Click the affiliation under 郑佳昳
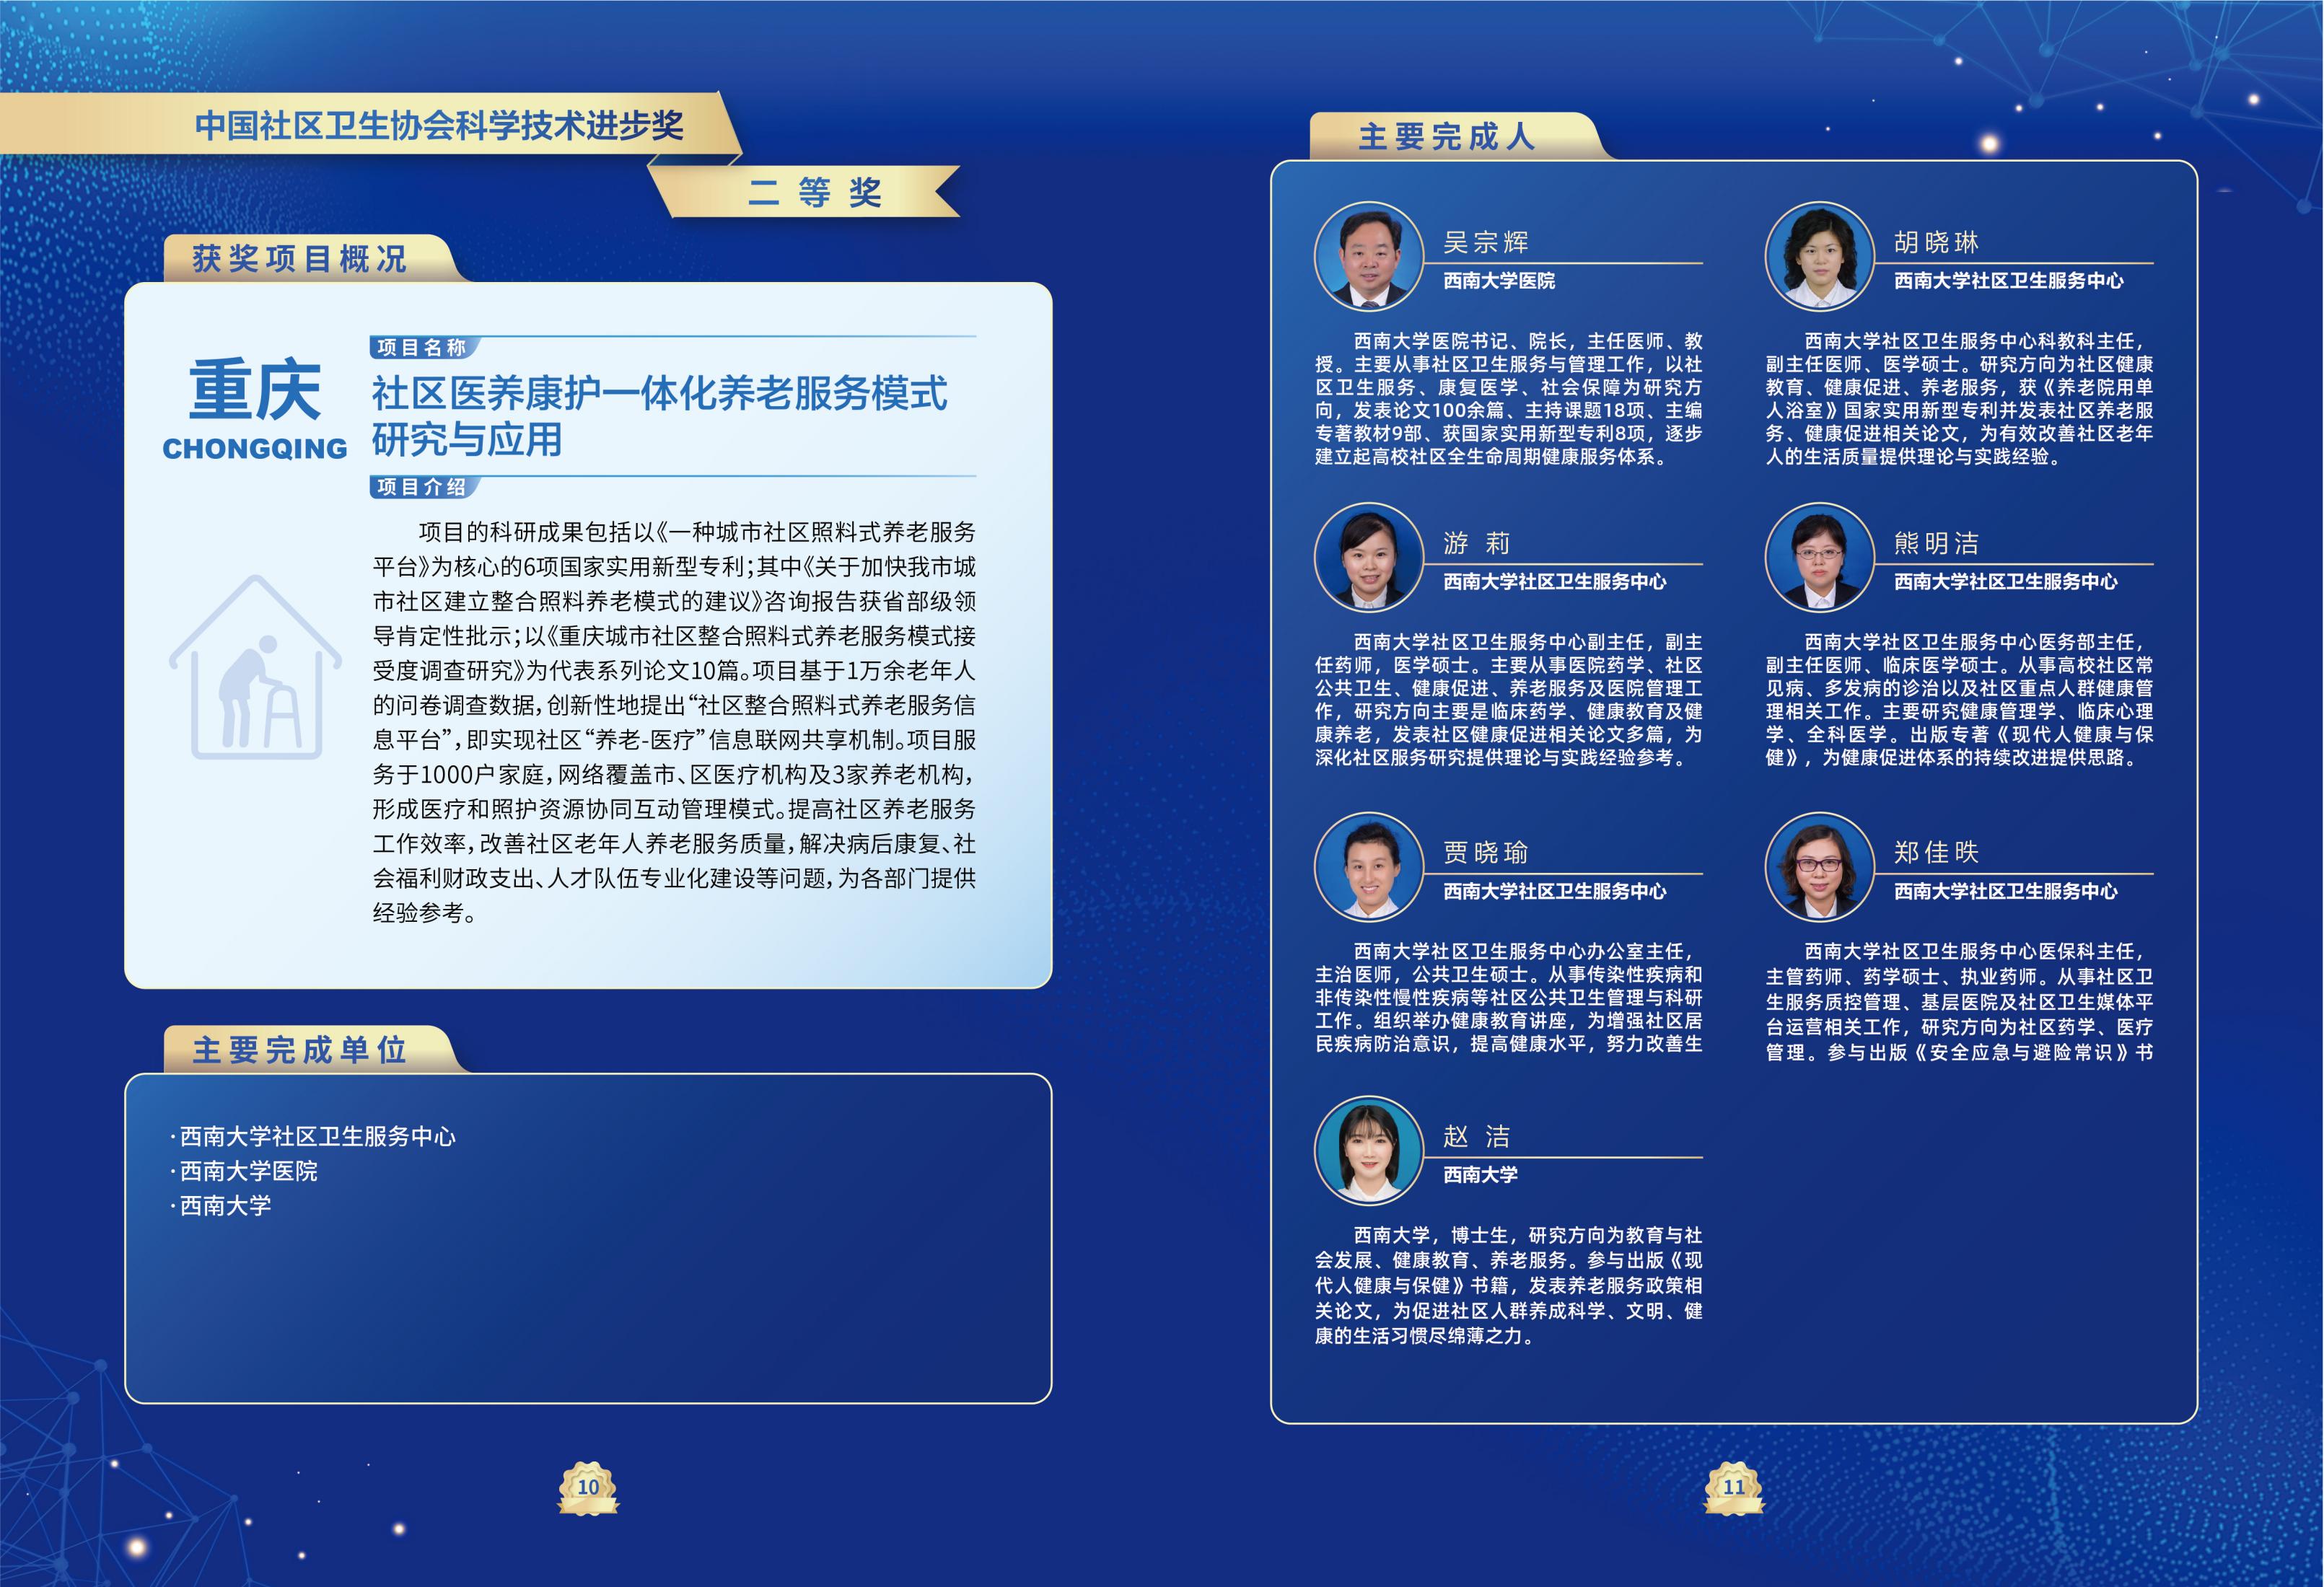The image size is (2324, 1587). pos(2006,891)
